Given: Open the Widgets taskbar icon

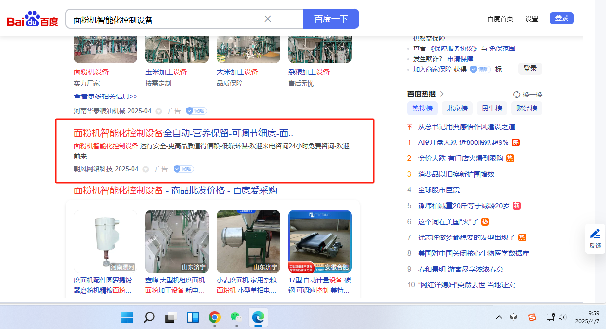Looking at the screenshot, I should (193, 317).
